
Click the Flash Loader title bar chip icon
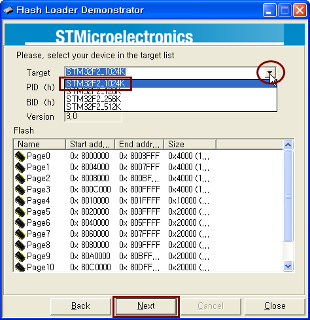[9, 10]
